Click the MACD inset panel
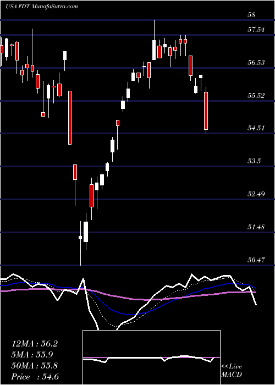 (x=151, y=358)
